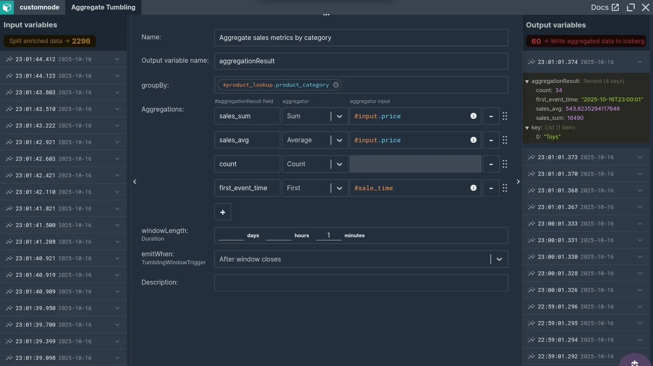Click the windowLength days field
This screenshot has width=653, height=366.
(231, 235)
